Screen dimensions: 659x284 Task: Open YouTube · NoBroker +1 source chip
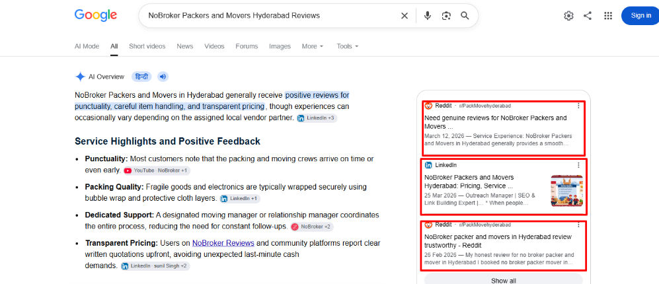click(157, 170)
